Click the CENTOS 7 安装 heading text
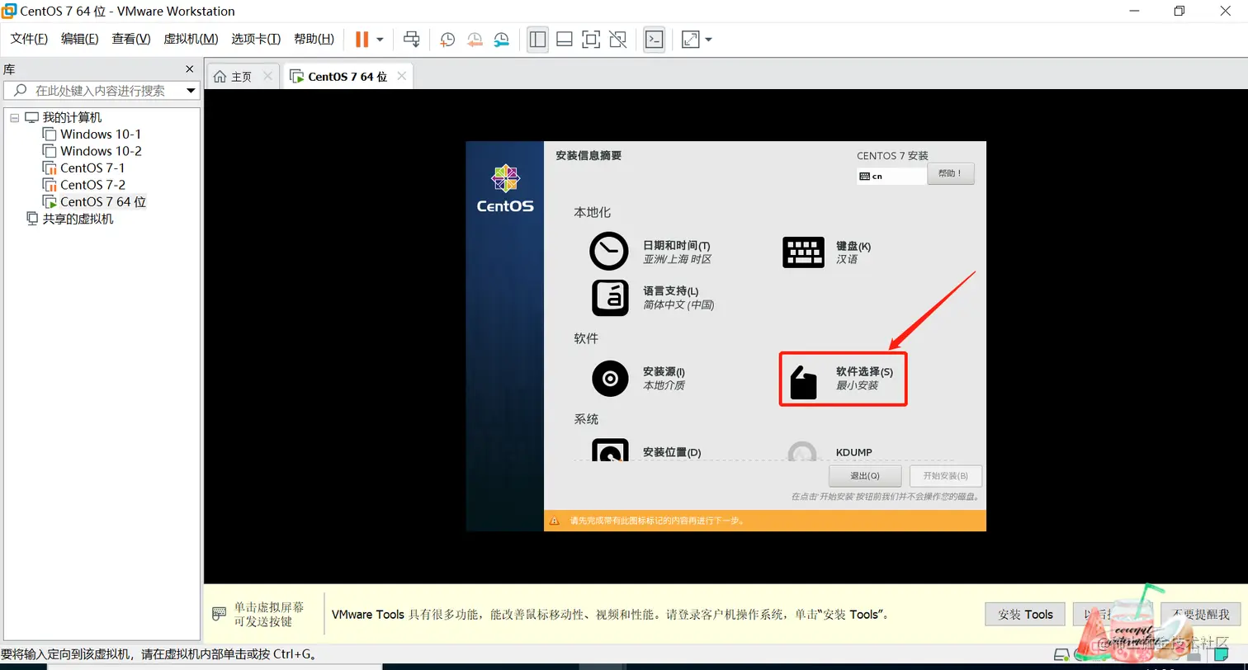This screenshot has width=1248, height=670. [x=892, y=156]
